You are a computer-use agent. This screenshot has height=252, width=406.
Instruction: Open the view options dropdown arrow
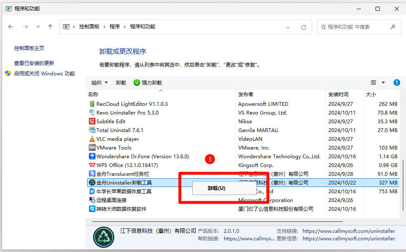coord(383,83)
